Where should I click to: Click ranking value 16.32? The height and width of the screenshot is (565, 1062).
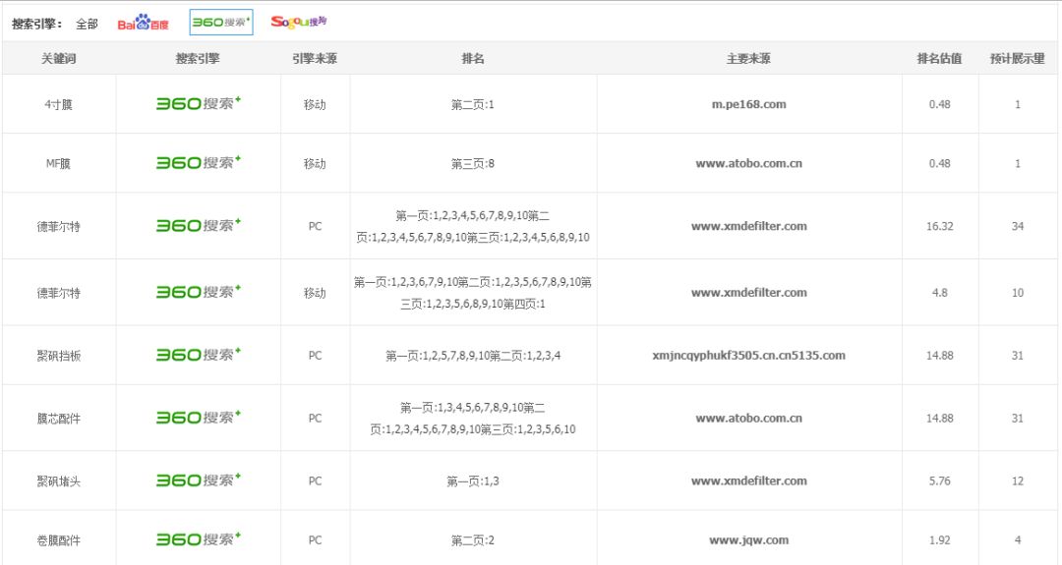939,226
